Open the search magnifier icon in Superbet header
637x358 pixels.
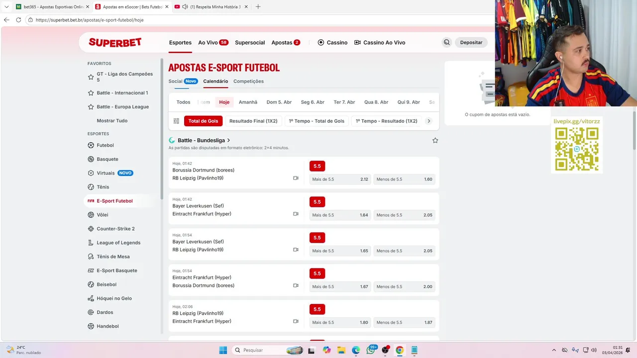[447, 42]
